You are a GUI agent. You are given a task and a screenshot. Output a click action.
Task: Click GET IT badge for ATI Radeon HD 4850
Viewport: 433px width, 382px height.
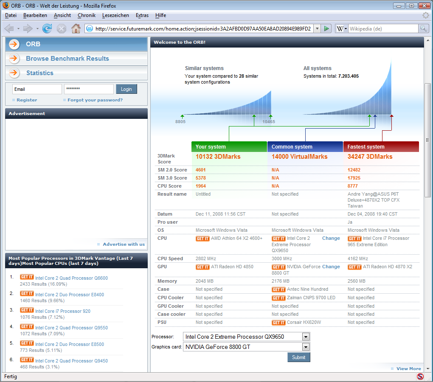coord(202,267)
